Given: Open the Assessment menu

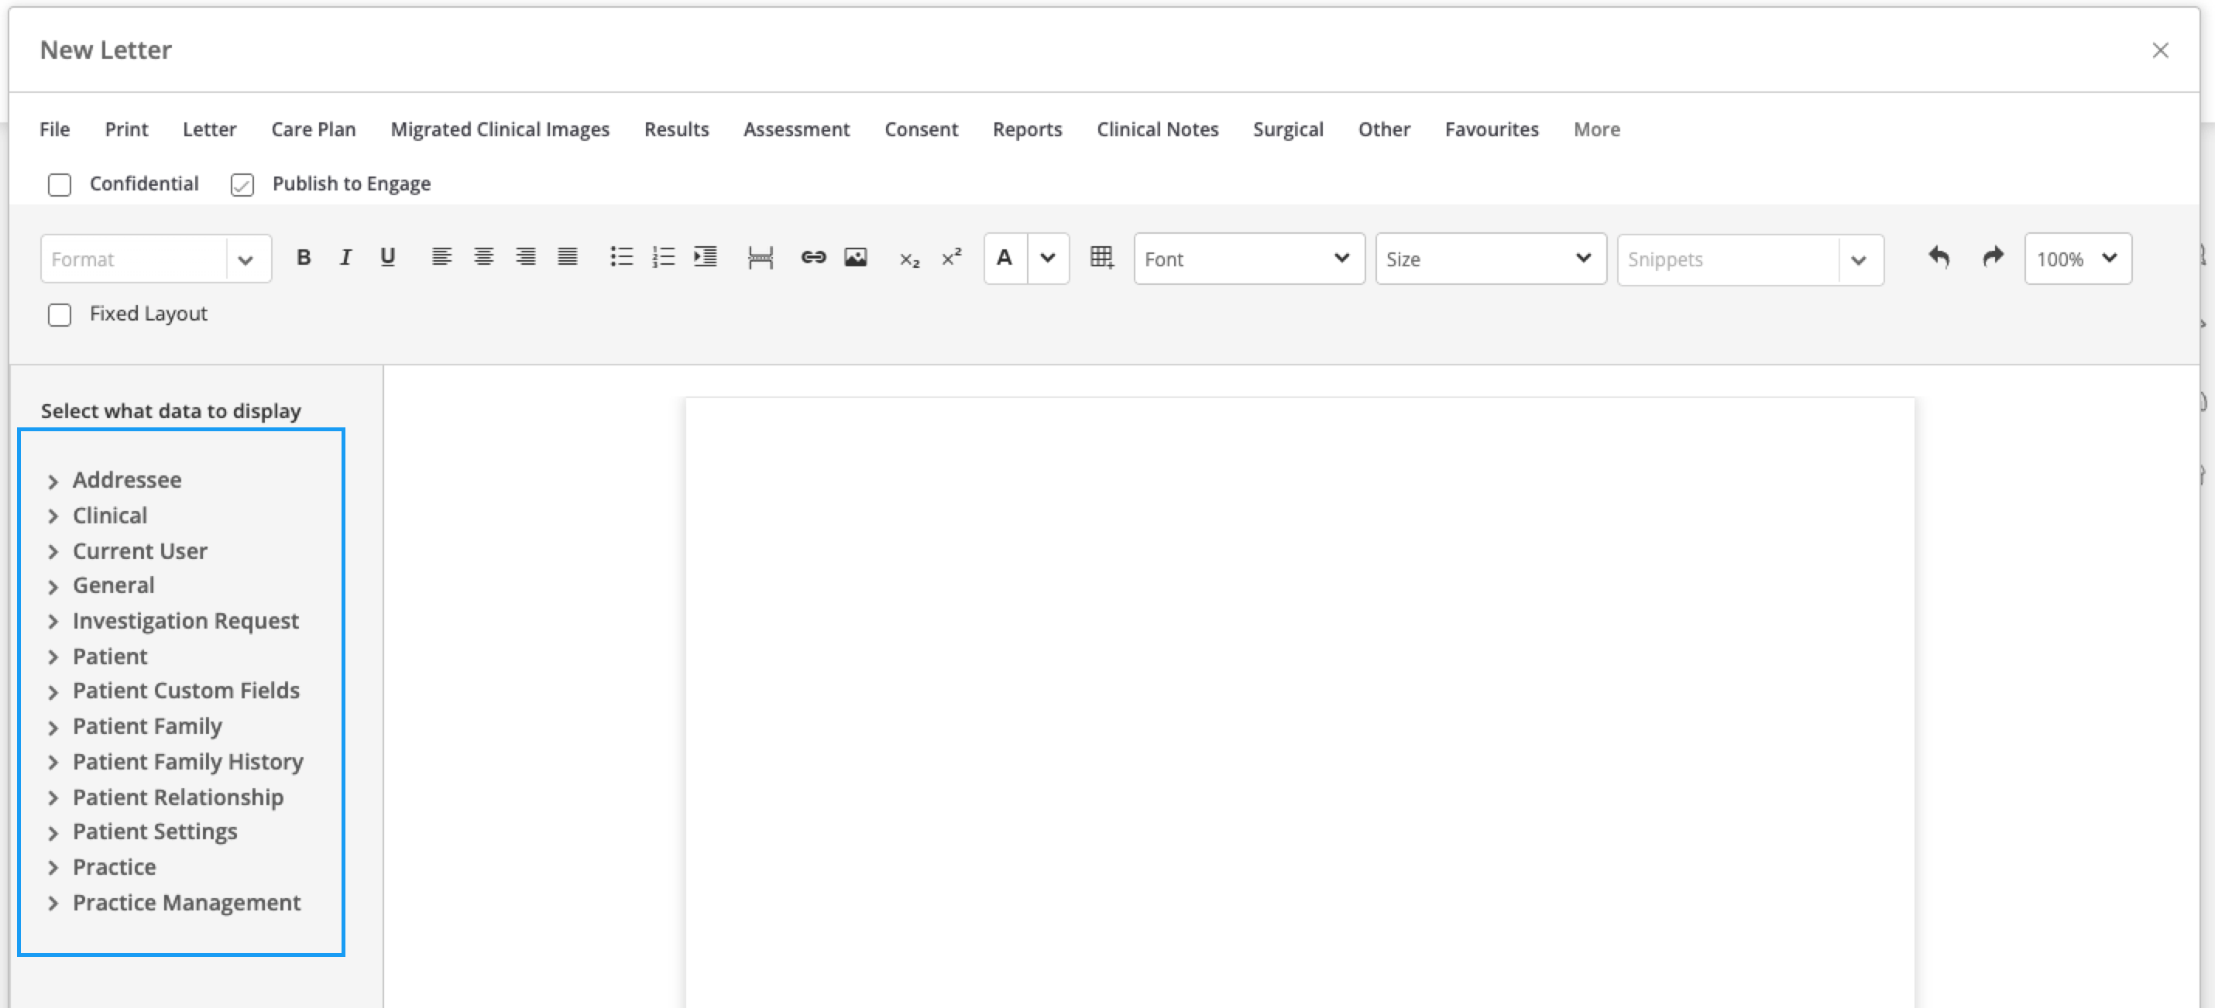Looking at the screenshot, I should [796, 130].
